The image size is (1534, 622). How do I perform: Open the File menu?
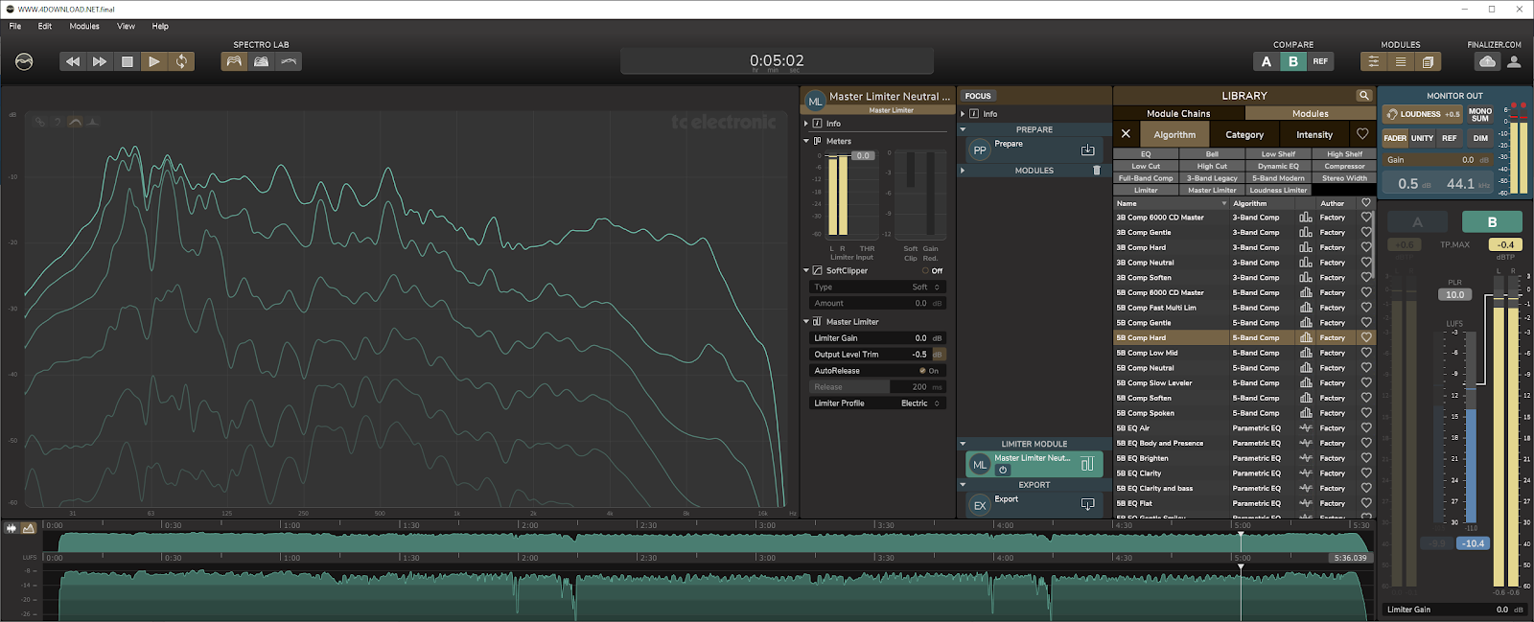15,26
